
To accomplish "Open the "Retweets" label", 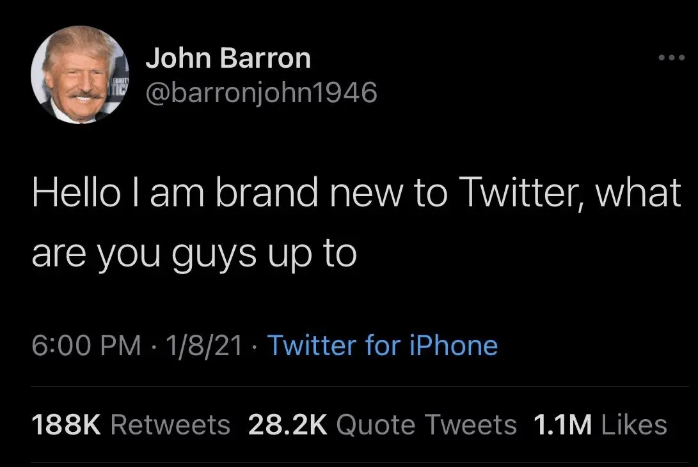I will pos(171,425).
